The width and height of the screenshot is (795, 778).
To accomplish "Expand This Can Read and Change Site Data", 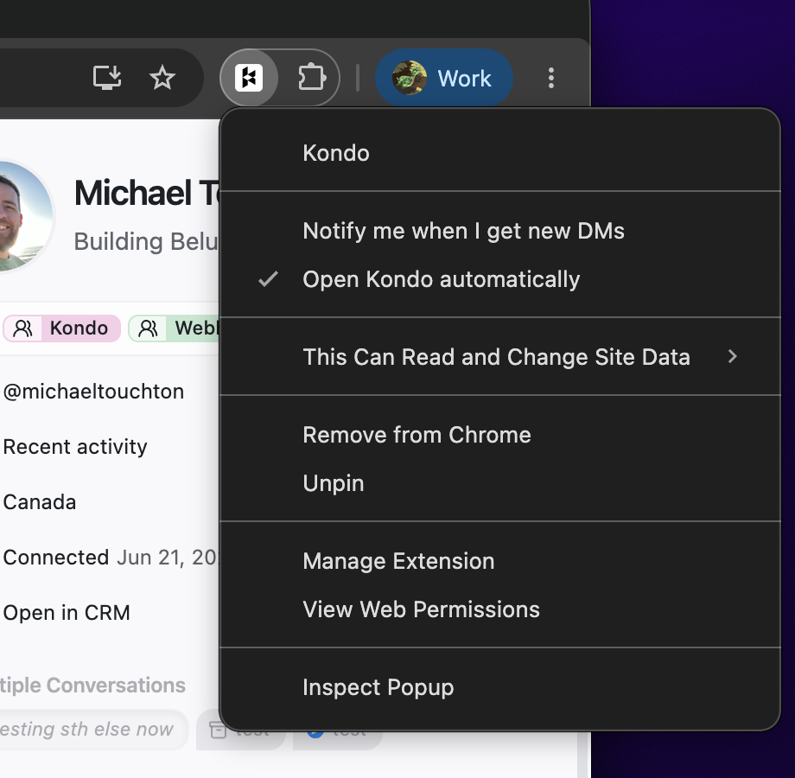I will pyautogui.click(x=500, y=356).
